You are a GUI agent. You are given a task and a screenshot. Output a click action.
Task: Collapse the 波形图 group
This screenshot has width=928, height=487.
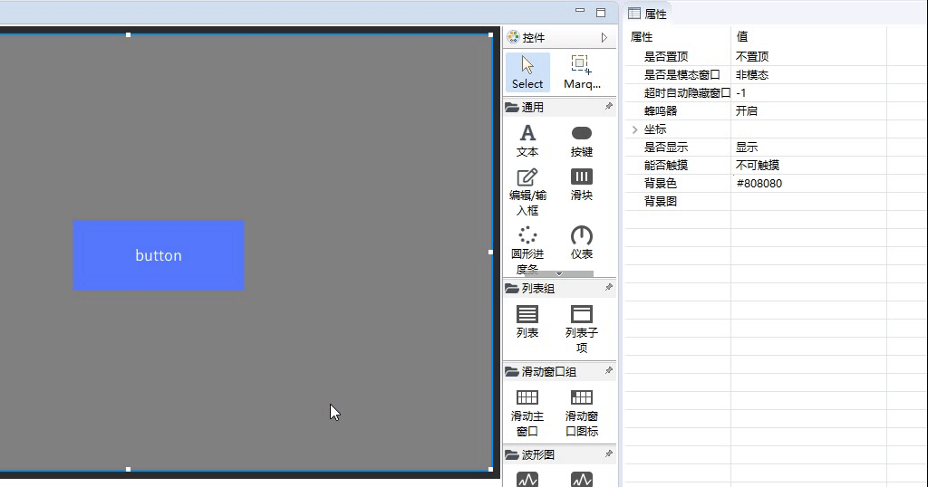[512, 455]
